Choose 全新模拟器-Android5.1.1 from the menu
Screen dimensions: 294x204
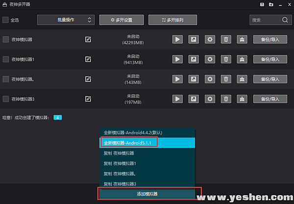pyautogui.click(x=147, y=143)
